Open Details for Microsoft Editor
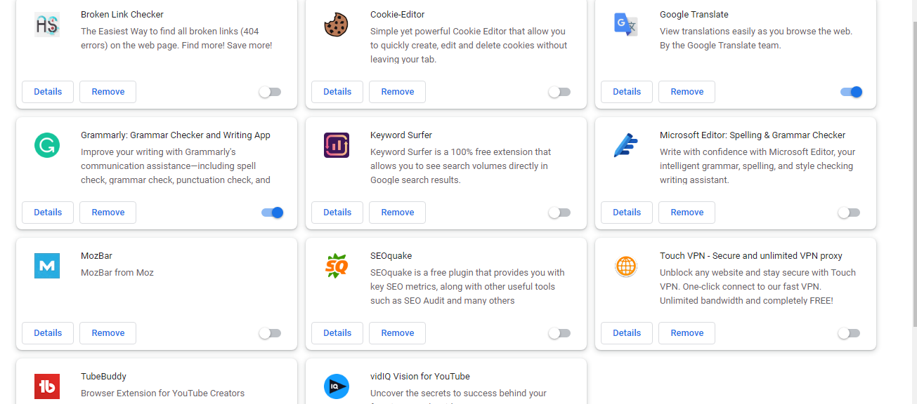The height and width of the screenshot is (404, 917). pos(626,212)
